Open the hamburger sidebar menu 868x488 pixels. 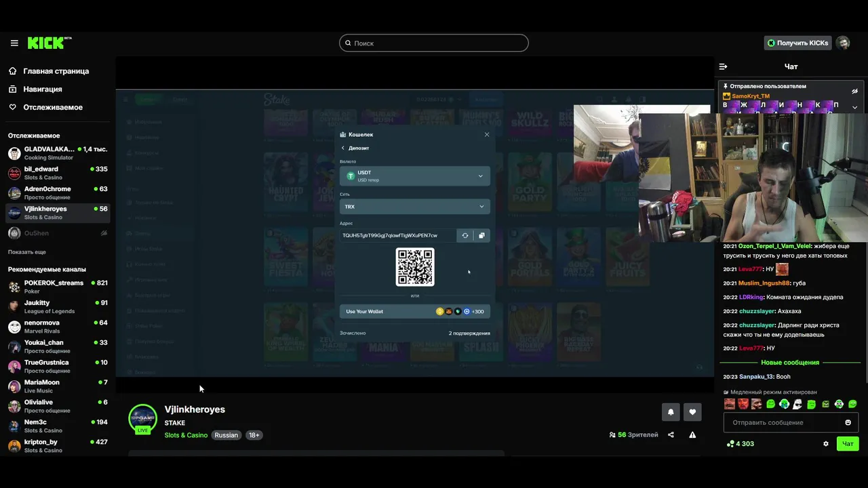(14, 43)
